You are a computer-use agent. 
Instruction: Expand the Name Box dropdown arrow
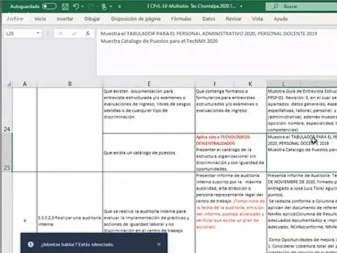(x=38, y=33)
